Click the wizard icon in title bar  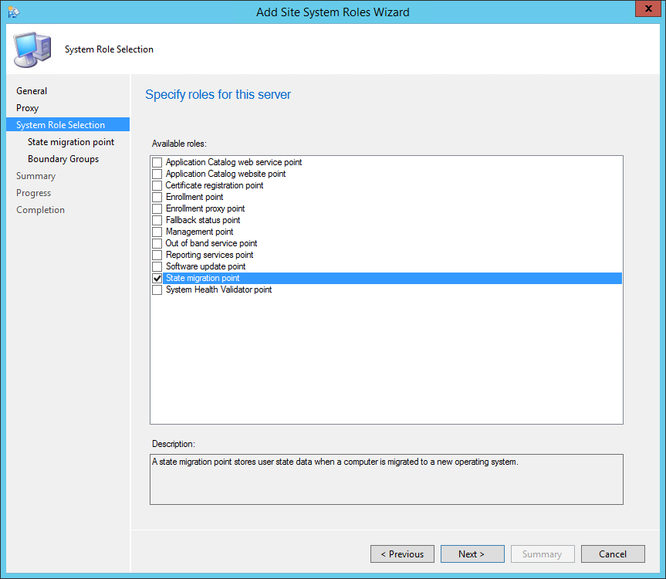pos(13,12)
